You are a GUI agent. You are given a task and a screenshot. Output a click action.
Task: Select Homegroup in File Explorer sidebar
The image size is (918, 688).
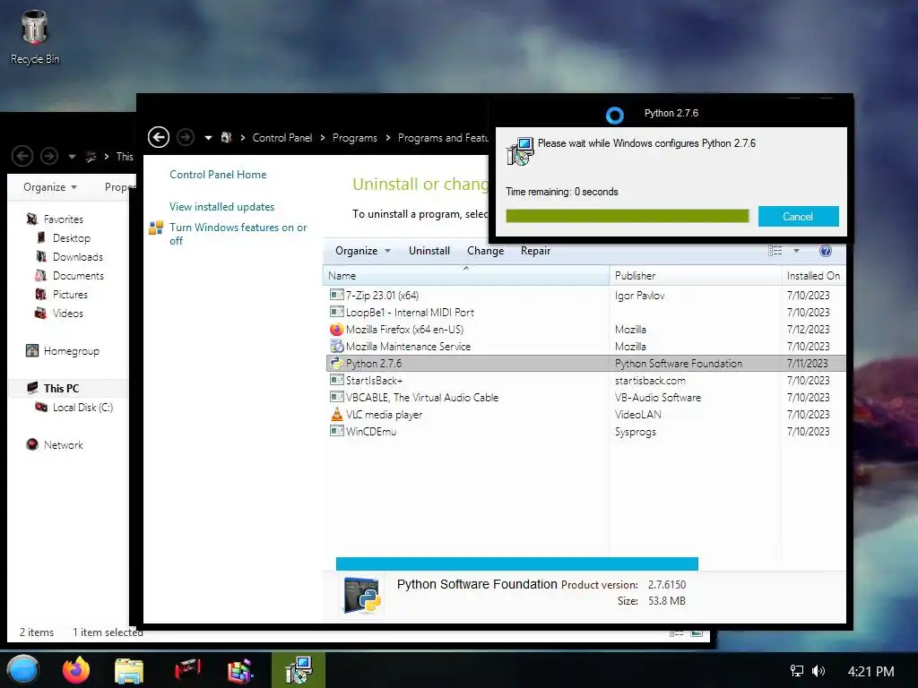72,351
